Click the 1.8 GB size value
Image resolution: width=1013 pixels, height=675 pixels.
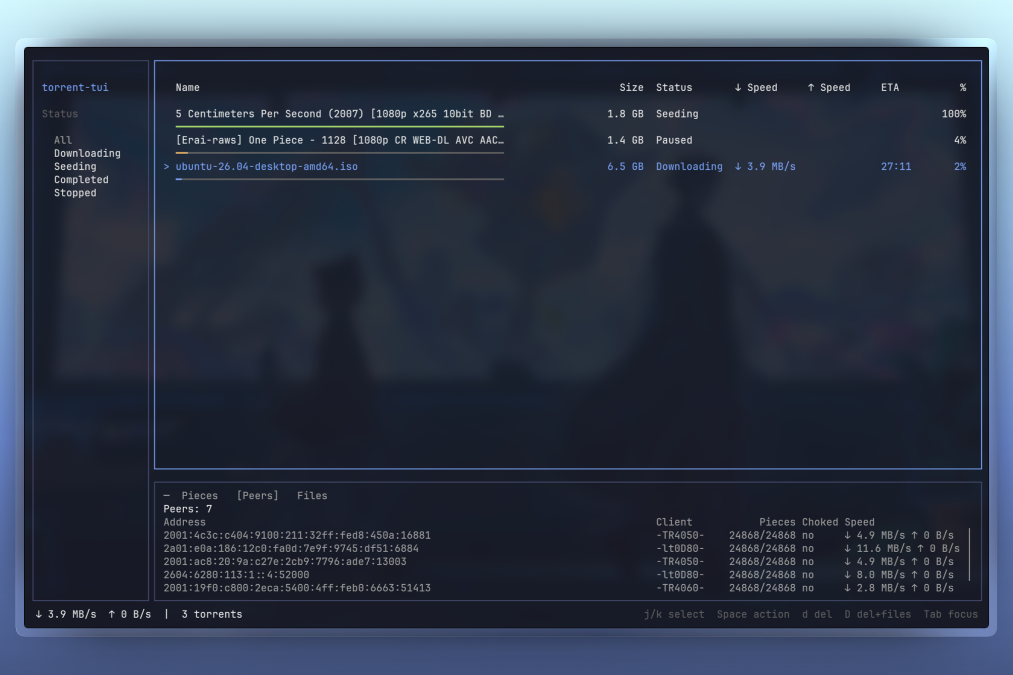point(625,114)
